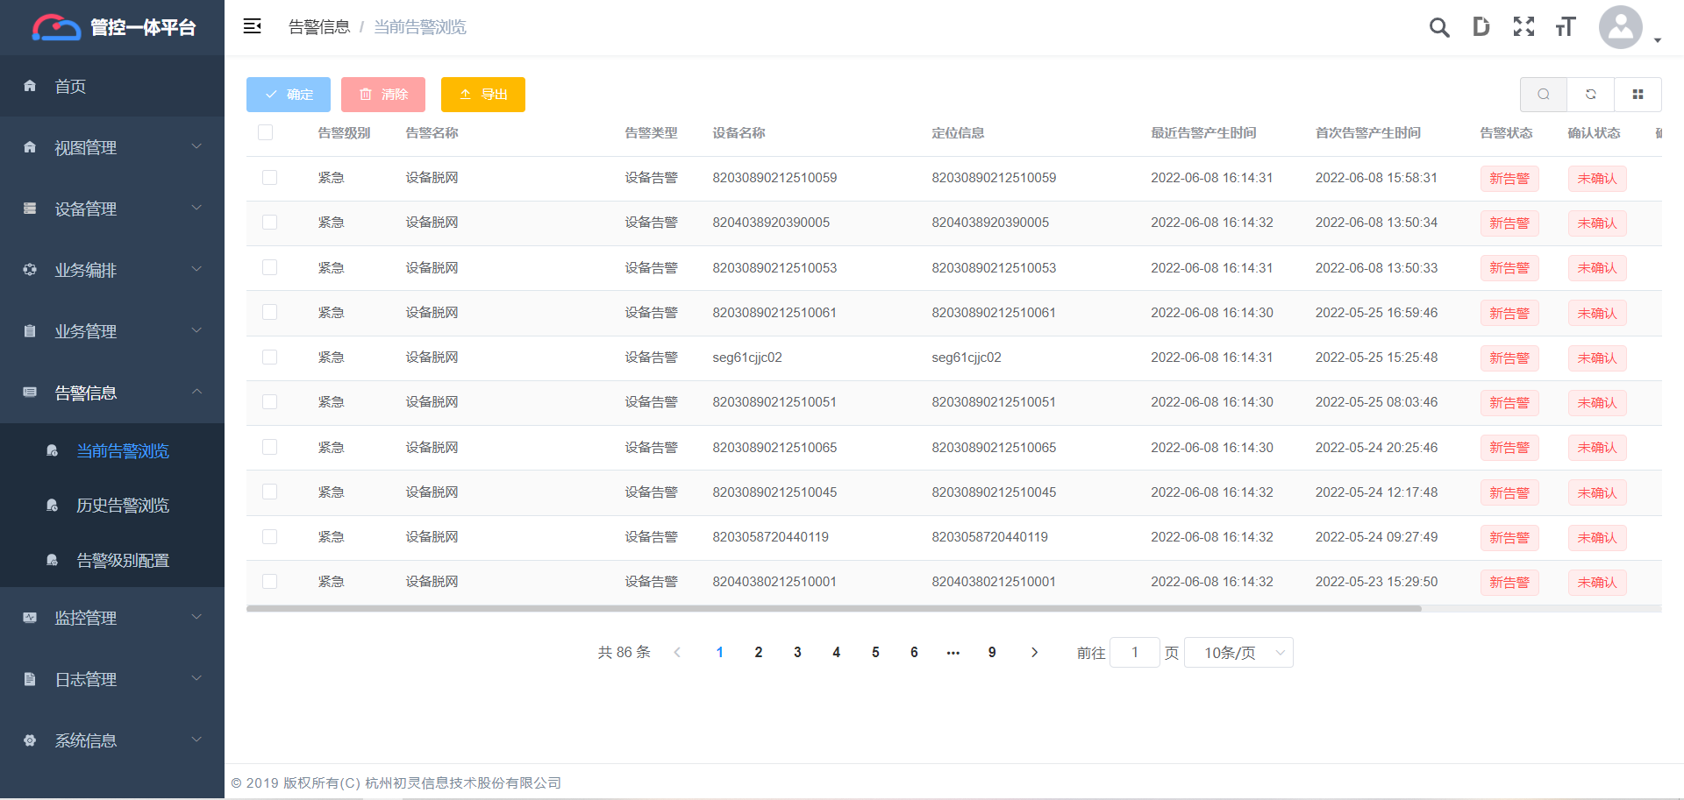Collapse sidebar with the menu fold icon
Screen dimensions: 1684x800
pyautogui.click(x=252, y=26)
